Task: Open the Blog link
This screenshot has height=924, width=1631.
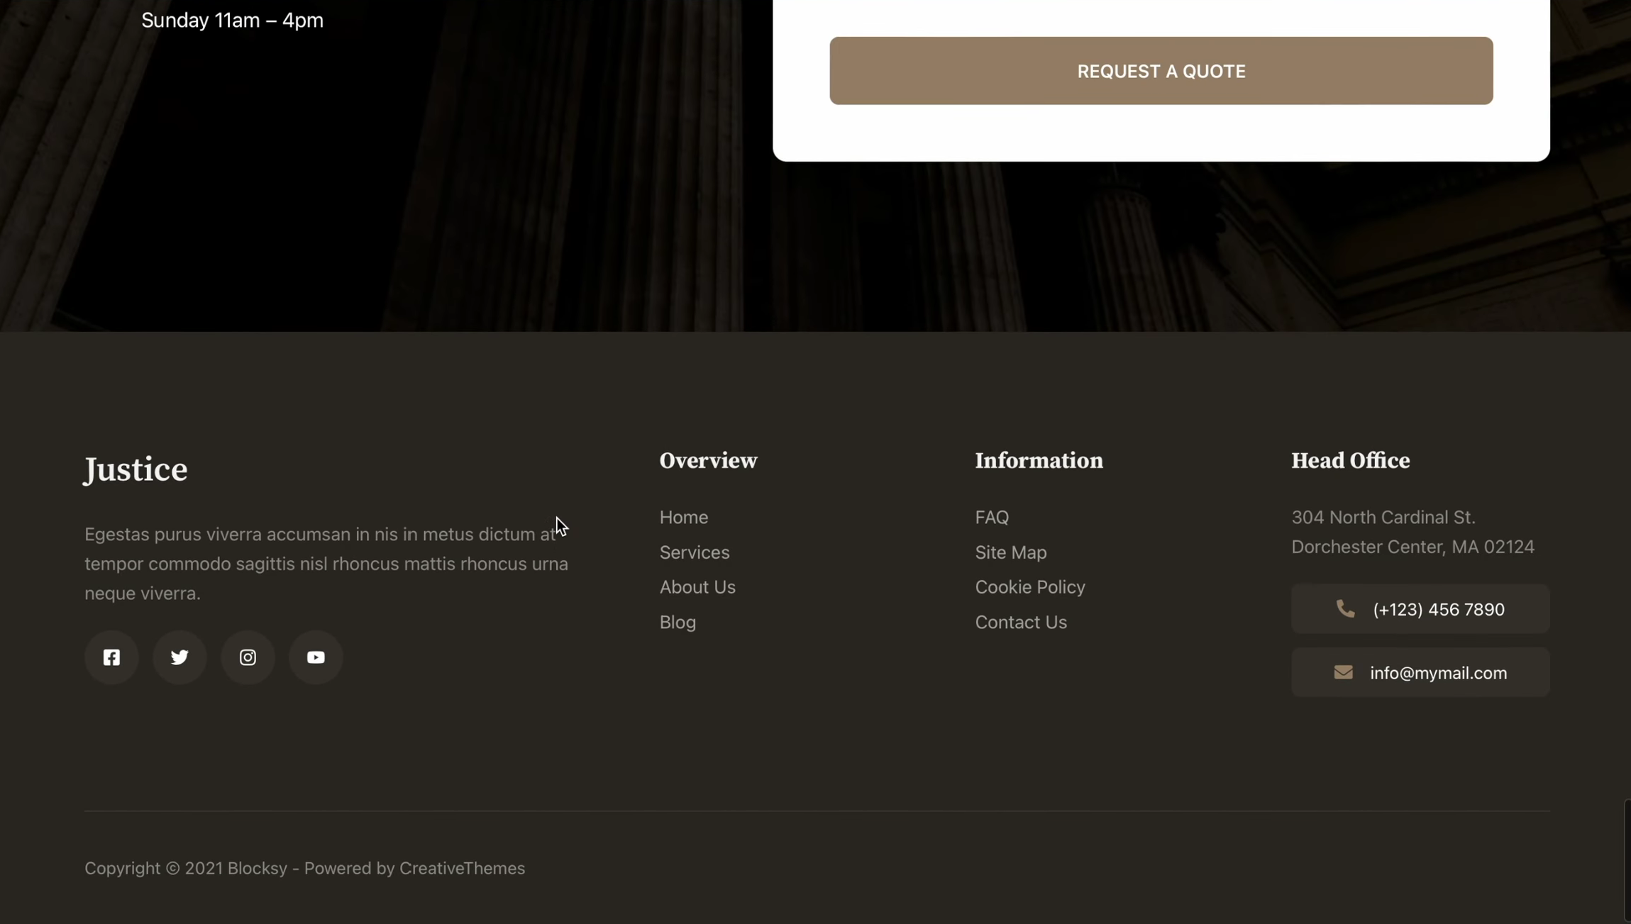Action: click(677, 621)
